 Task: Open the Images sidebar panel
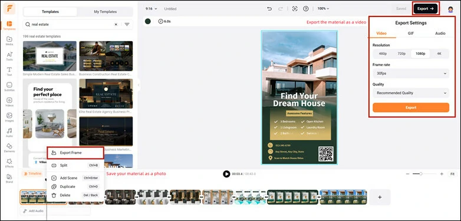(x=9, y=117)
